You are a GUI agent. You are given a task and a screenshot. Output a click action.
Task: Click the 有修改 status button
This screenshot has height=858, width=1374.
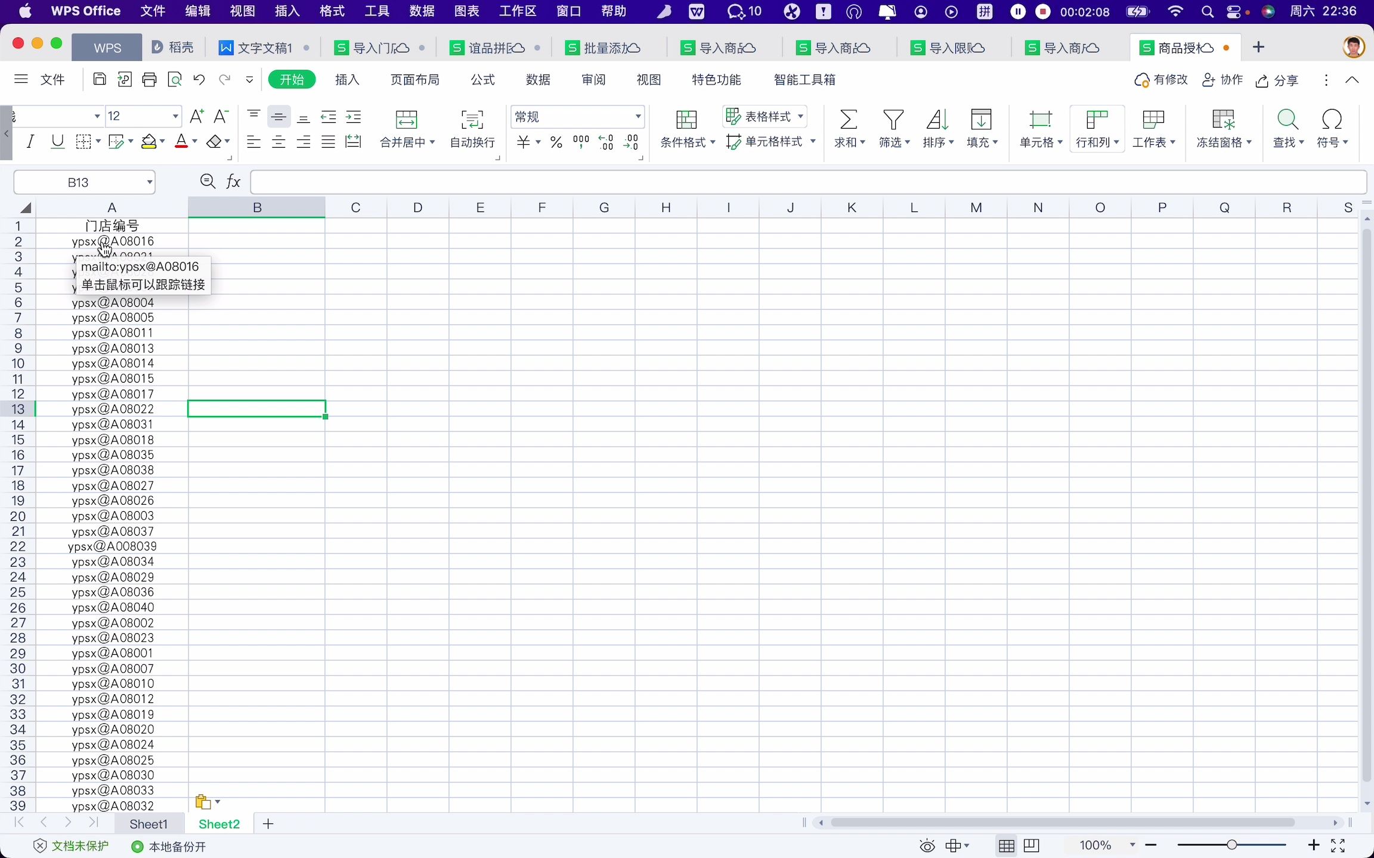click(1161, 80)
